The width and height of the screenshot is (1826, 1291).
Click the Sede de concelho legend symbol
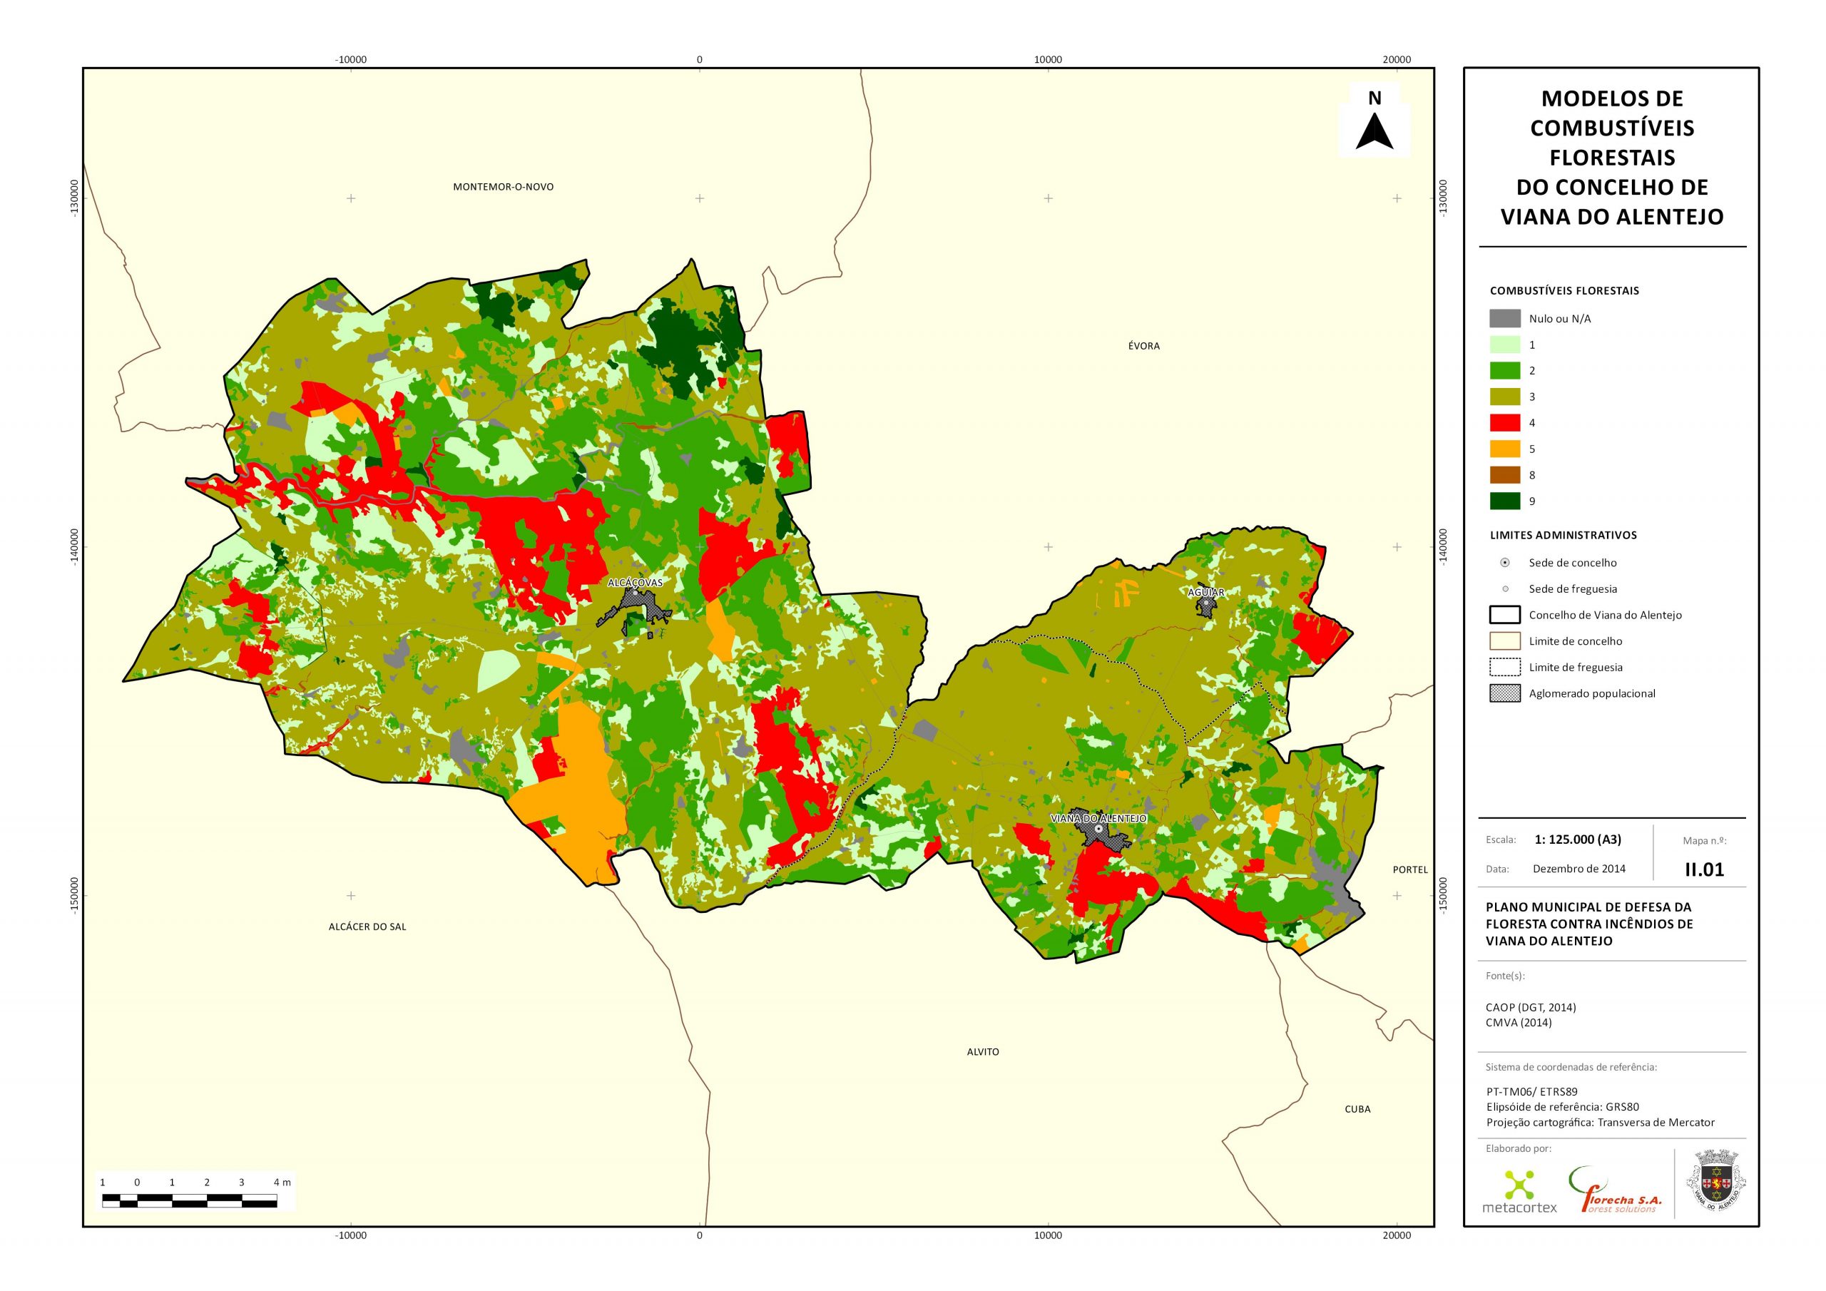click(1505, 562)
